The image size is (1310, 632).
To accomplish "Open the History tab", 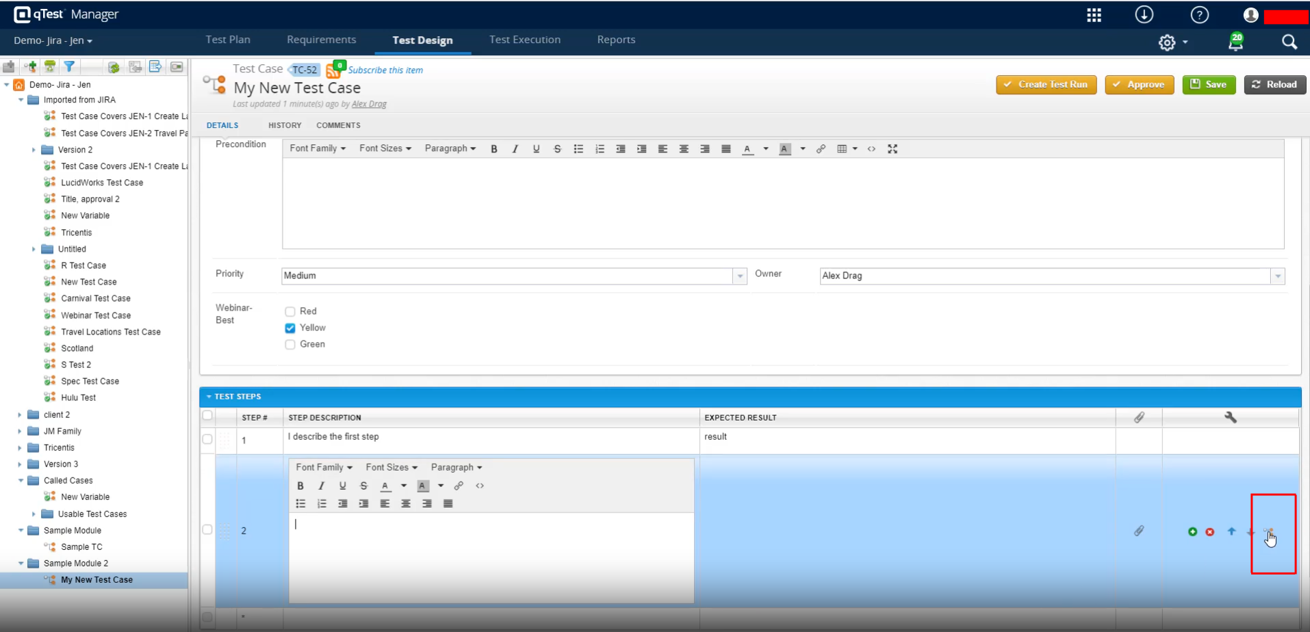I will coord(285,125).
